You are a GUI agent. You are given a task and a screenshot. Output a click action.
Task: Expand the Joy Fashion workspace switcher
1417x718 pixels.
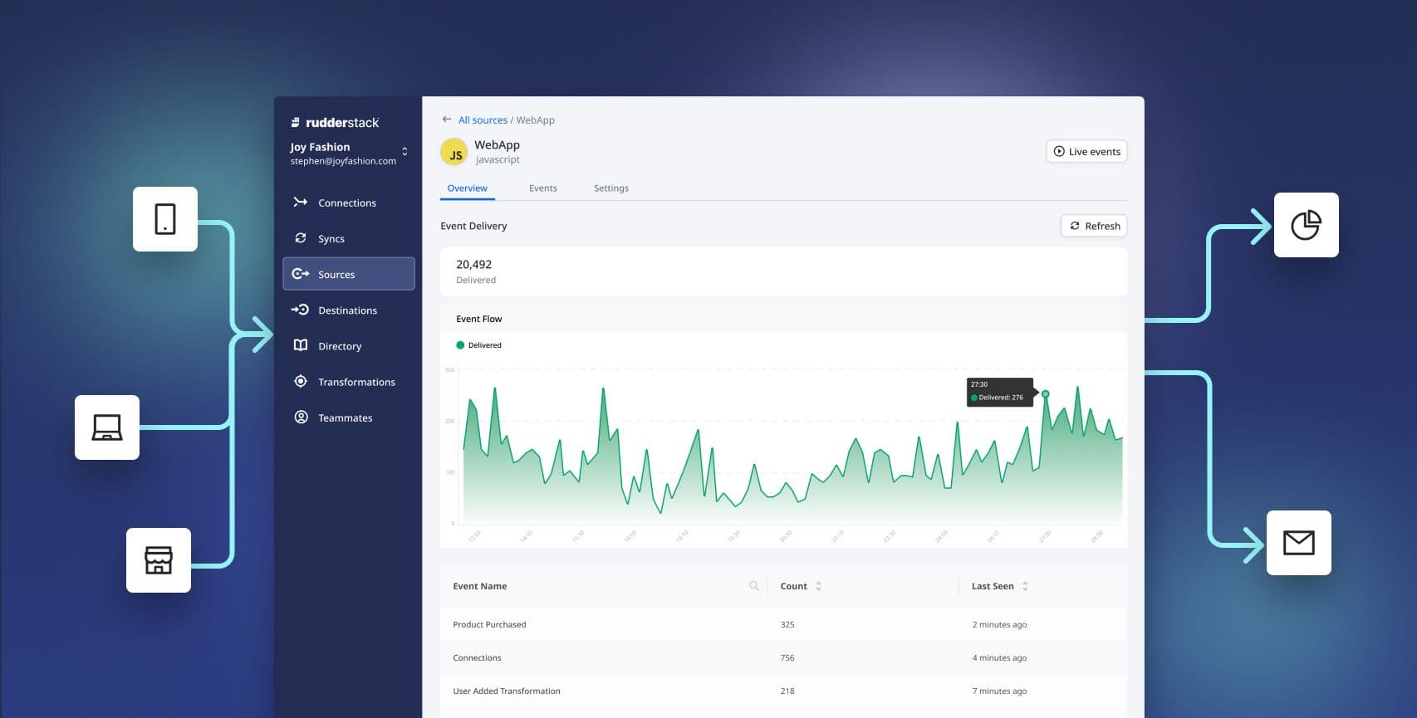405,152
